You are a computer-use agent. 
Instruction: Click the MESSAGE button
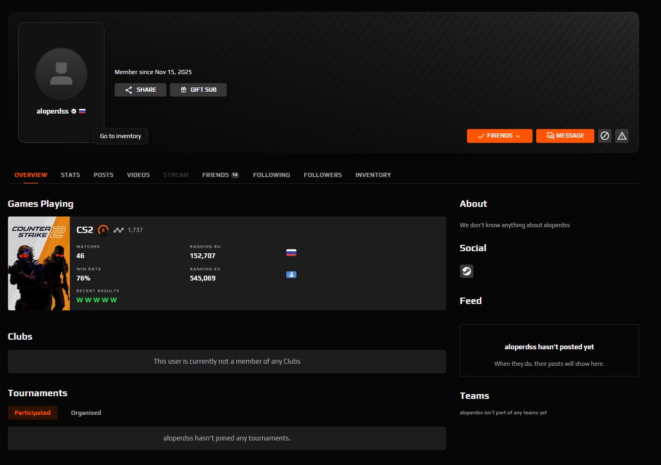click(x=565, y=136)
